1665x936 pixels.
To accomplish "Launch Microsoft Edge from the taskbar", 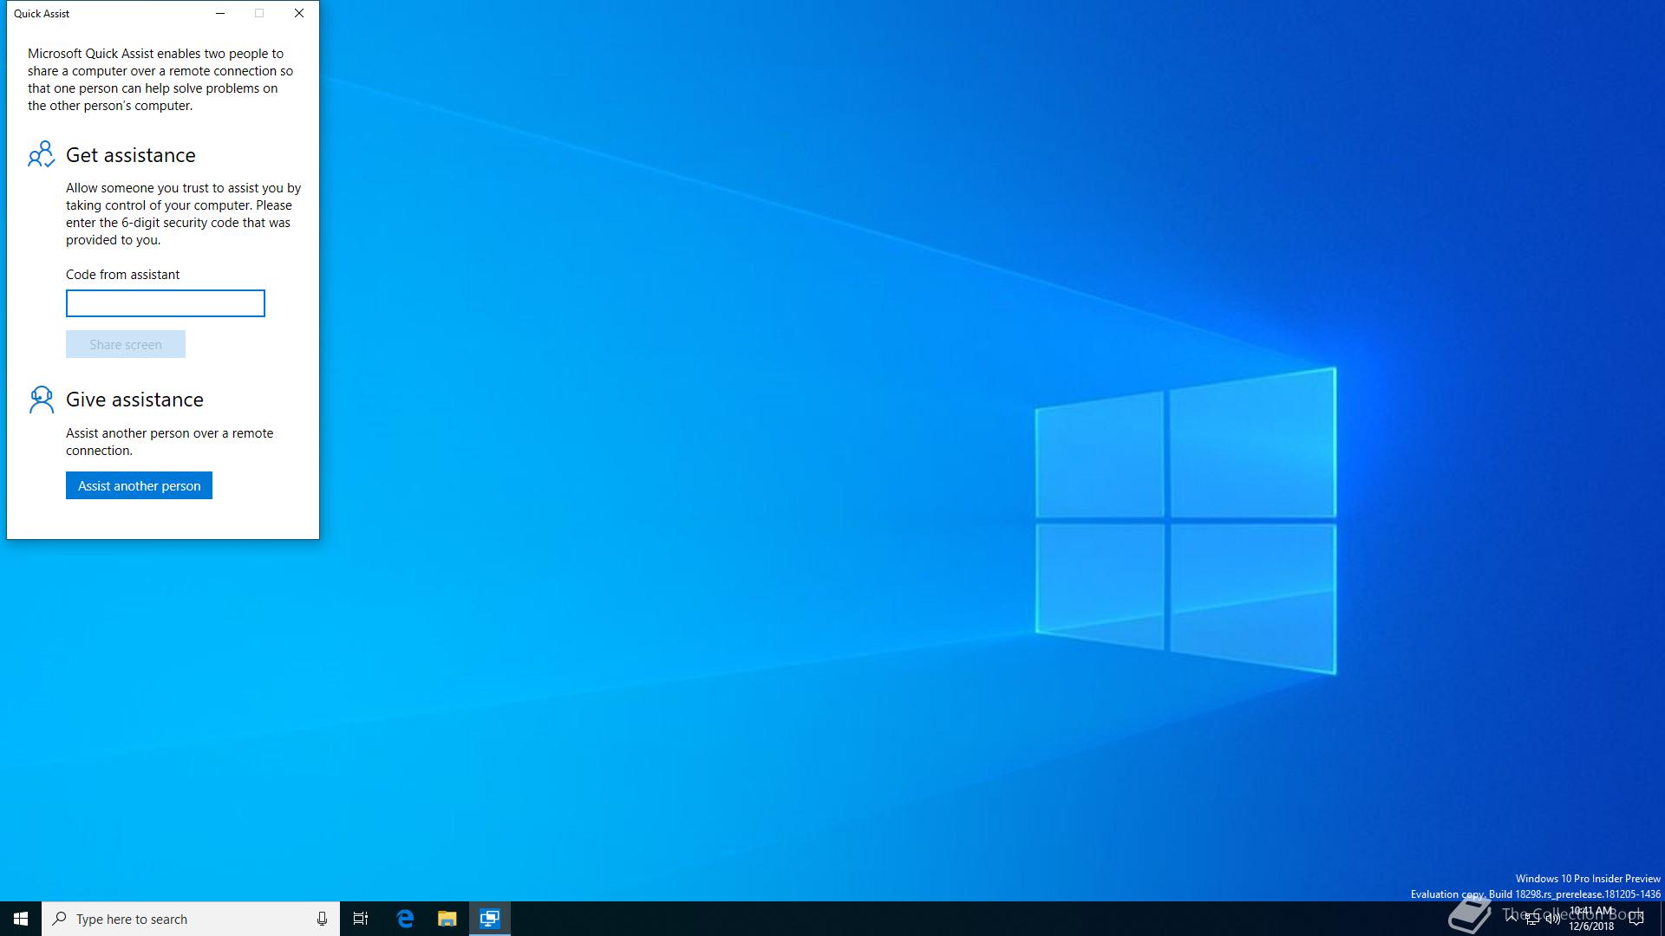I will click(x=405, y=919).
